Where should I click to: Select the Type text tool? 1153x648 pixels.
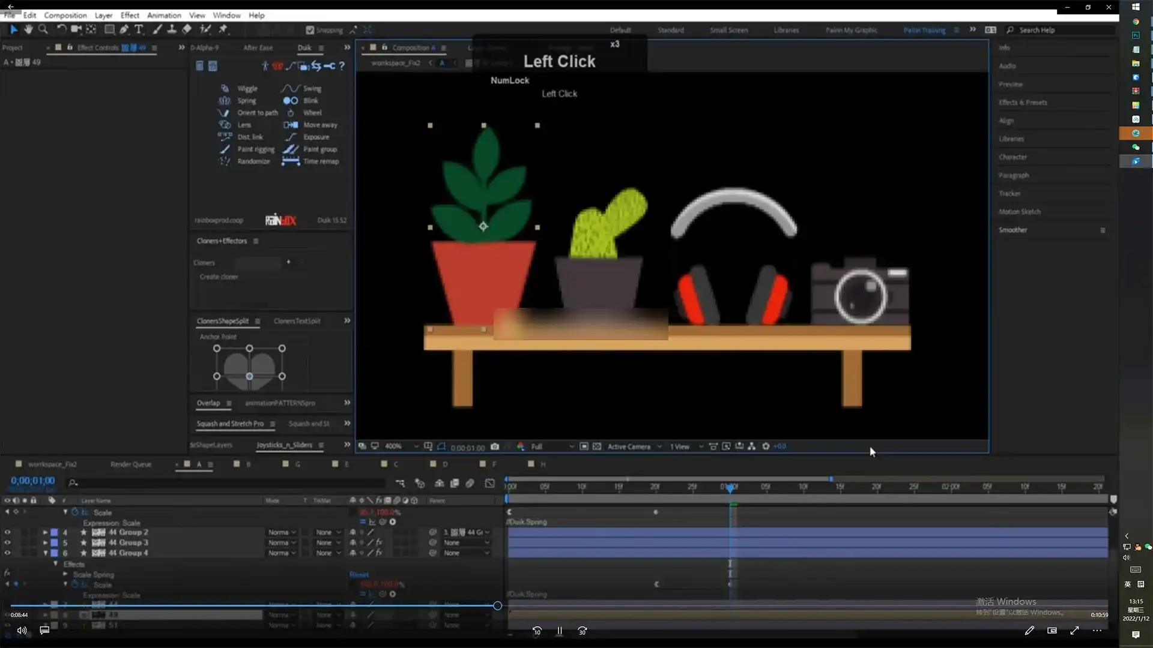pyautogui.click(x=139, y=29)
